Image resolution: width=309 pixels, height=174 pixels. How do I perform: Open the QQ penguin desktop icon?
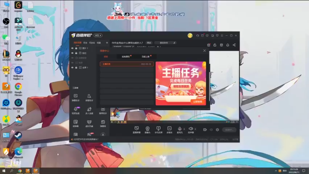tap(18, 55)
